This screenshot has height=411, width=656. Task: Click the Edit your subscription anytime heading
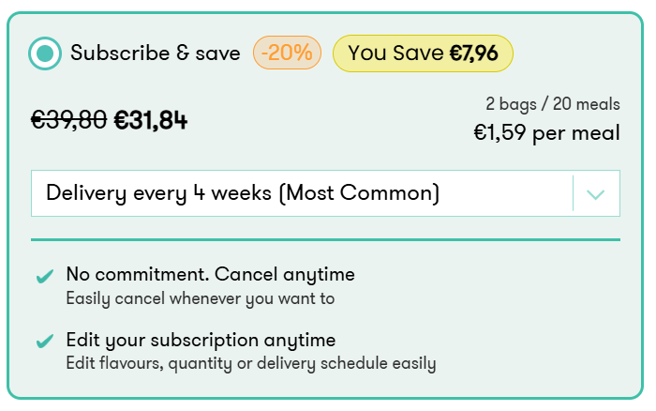coord(201,340)
